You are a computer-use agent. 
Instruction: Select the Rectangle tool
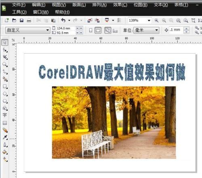click(x=5, y=87)
